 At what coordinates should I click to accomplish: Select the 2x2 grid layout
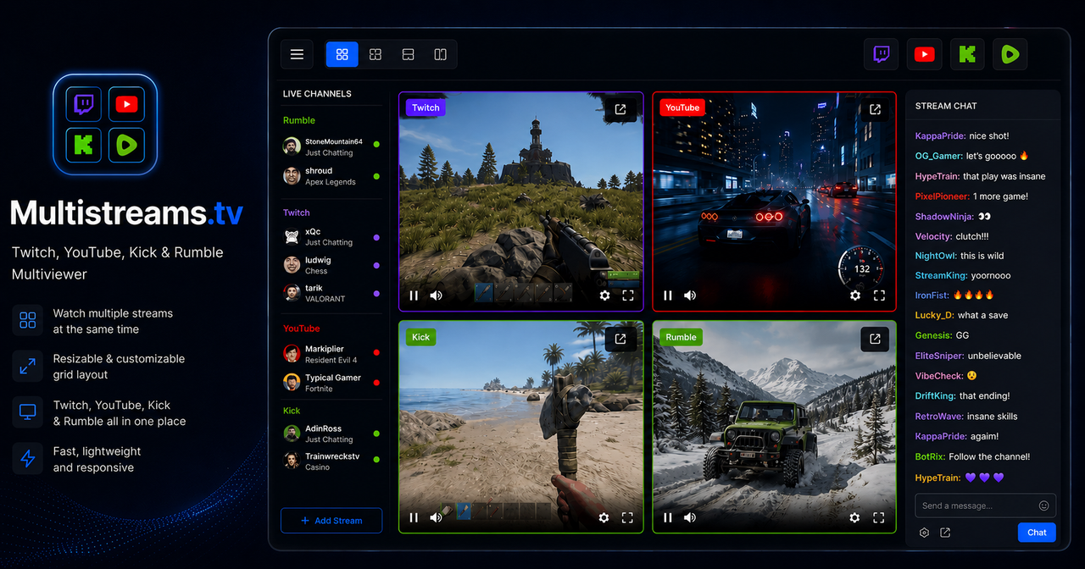point(342,54)
